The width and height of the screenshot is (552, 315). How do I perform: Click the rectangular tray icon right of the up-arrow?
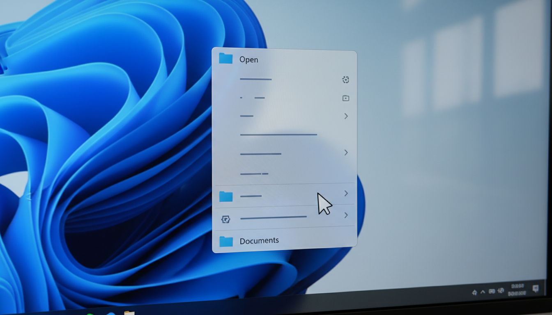492,291
